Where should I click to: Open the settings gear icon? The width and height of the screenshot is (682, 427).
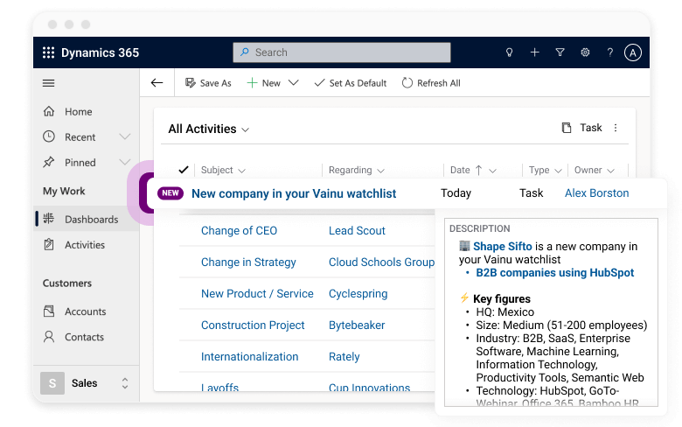[x=585, y=52]
